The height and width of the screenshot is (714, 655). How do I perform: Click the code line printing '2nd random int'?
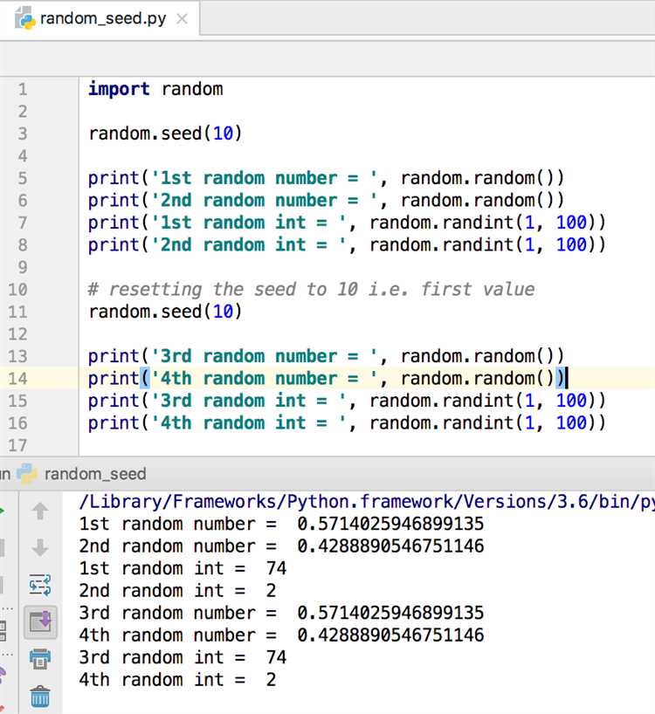tap(347, 245)
